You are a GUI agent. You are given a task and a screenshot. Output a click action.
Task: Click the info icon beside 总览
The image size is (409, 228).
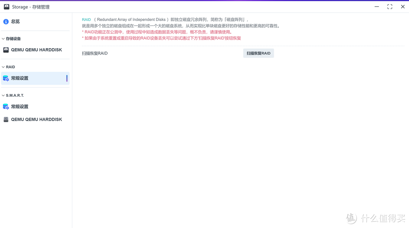click(x=6, y=21)
